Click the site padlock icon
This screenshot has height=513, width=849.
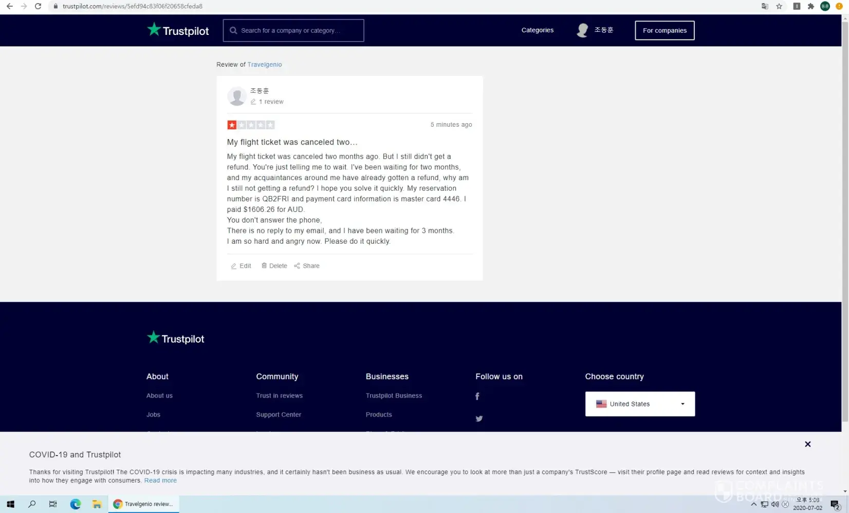(56, 6)
